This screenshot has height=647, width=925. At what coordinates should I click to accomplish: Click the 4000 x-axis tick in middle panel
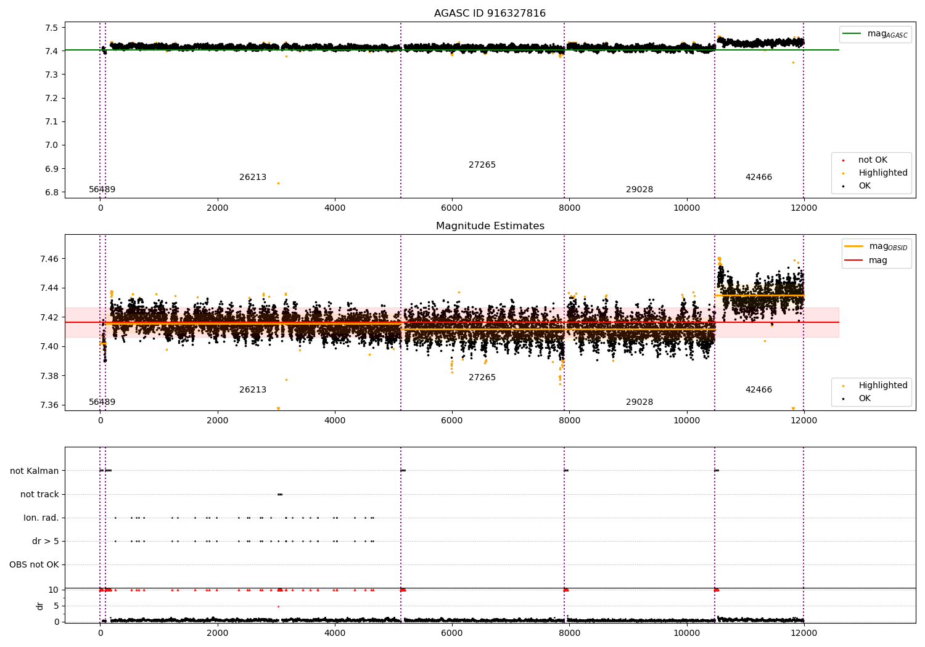[335, 420]
